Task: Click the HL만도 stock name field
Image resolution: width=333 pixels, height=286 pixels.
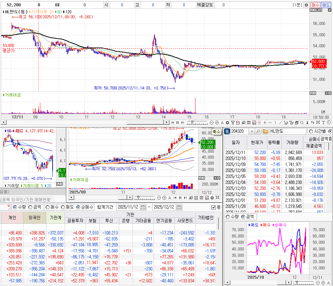Action: pyautogui.click(x=288, y=131)
